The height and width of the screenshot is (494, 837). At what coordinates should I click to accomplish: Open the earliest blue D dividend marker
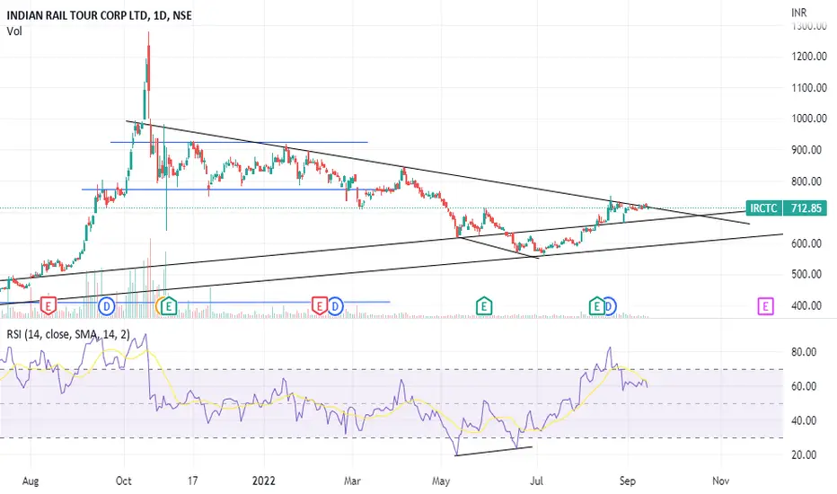click(107, 306)
